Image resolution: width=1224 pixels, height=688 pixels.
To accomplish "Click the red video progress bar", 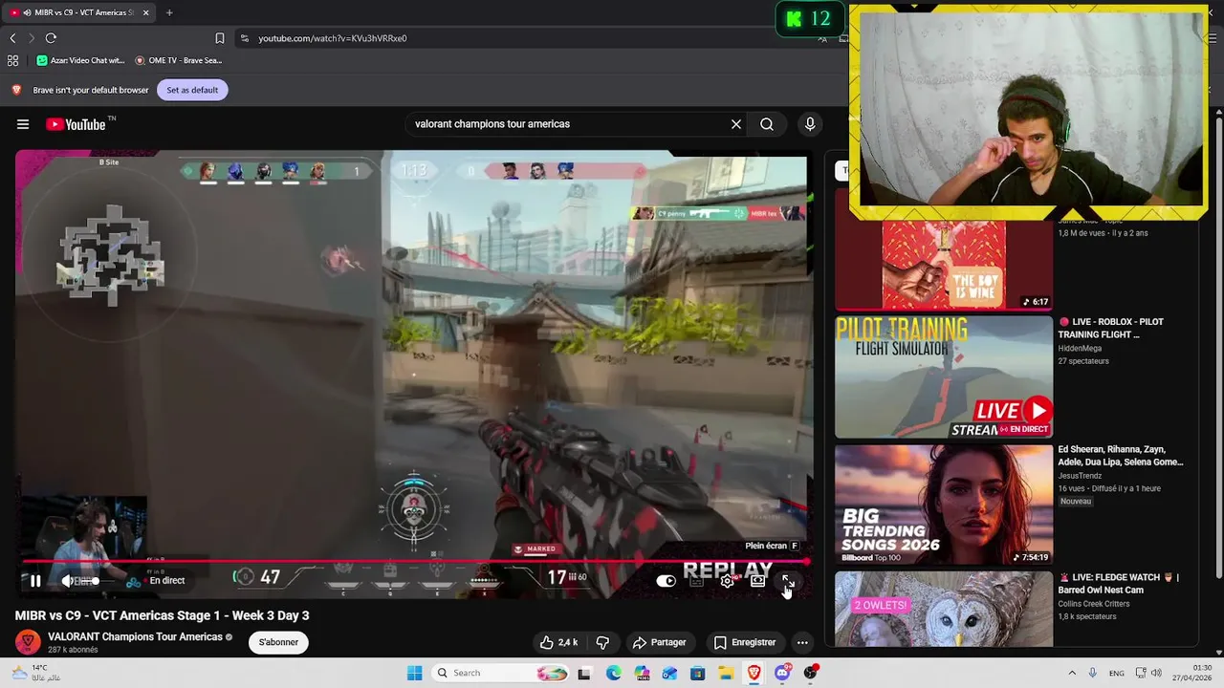I will [413, 562].
